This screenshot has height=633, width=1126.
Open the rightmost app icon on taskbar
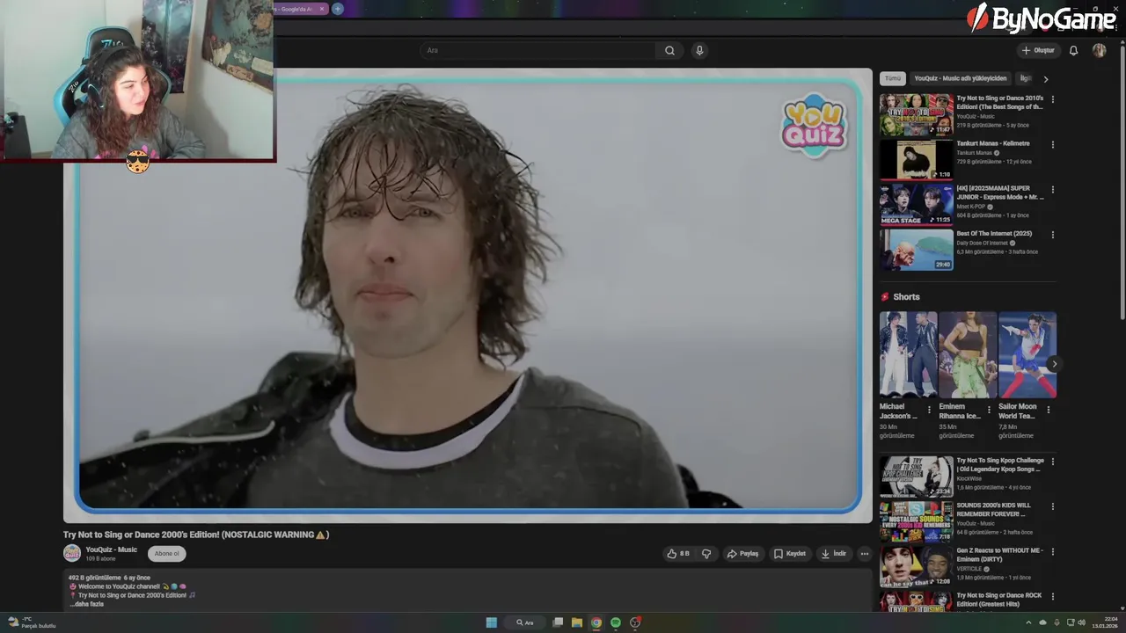pos(635,622)
